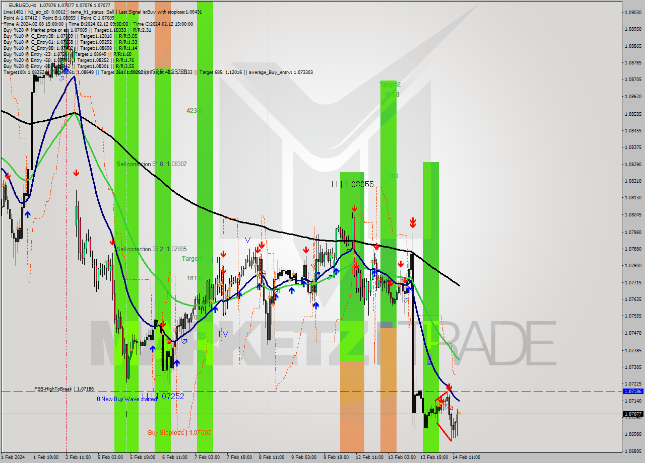
Task: Select the 'Time A:2024.02.08 15:00:00' line
Action: (33, 24)
